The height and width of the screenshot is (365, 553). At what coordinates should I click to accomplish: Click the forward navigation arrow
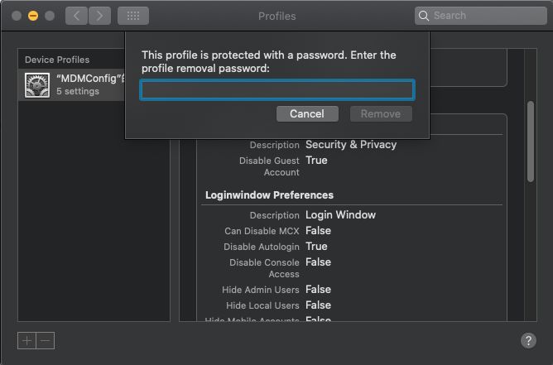pyautogui.click(x=99, y=16)
